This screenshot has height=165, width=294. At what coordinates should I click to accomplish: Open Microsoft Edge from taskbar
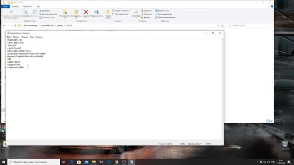point(72,162)
